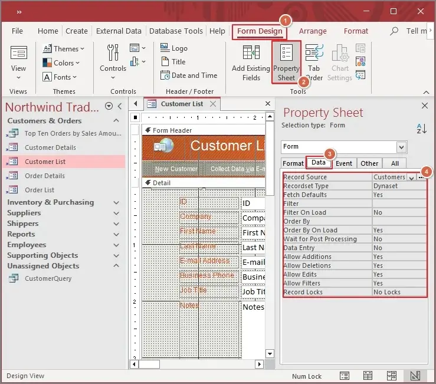Click the Property Sheet ribbon button

coord(286,63)
